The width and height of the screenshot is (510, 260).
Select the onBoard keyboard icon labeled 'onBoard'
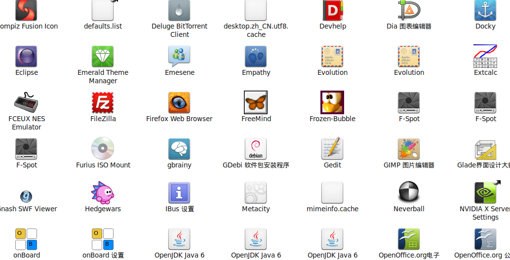click(26, 239)
